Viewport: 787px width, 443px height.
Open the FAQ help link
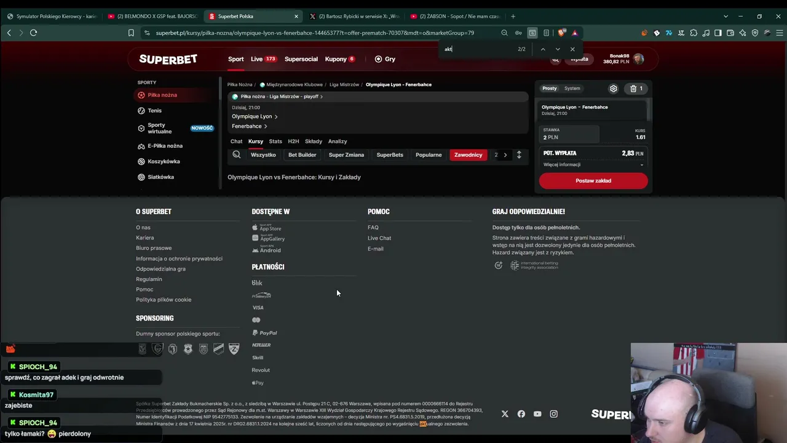(x=373, y=228)
